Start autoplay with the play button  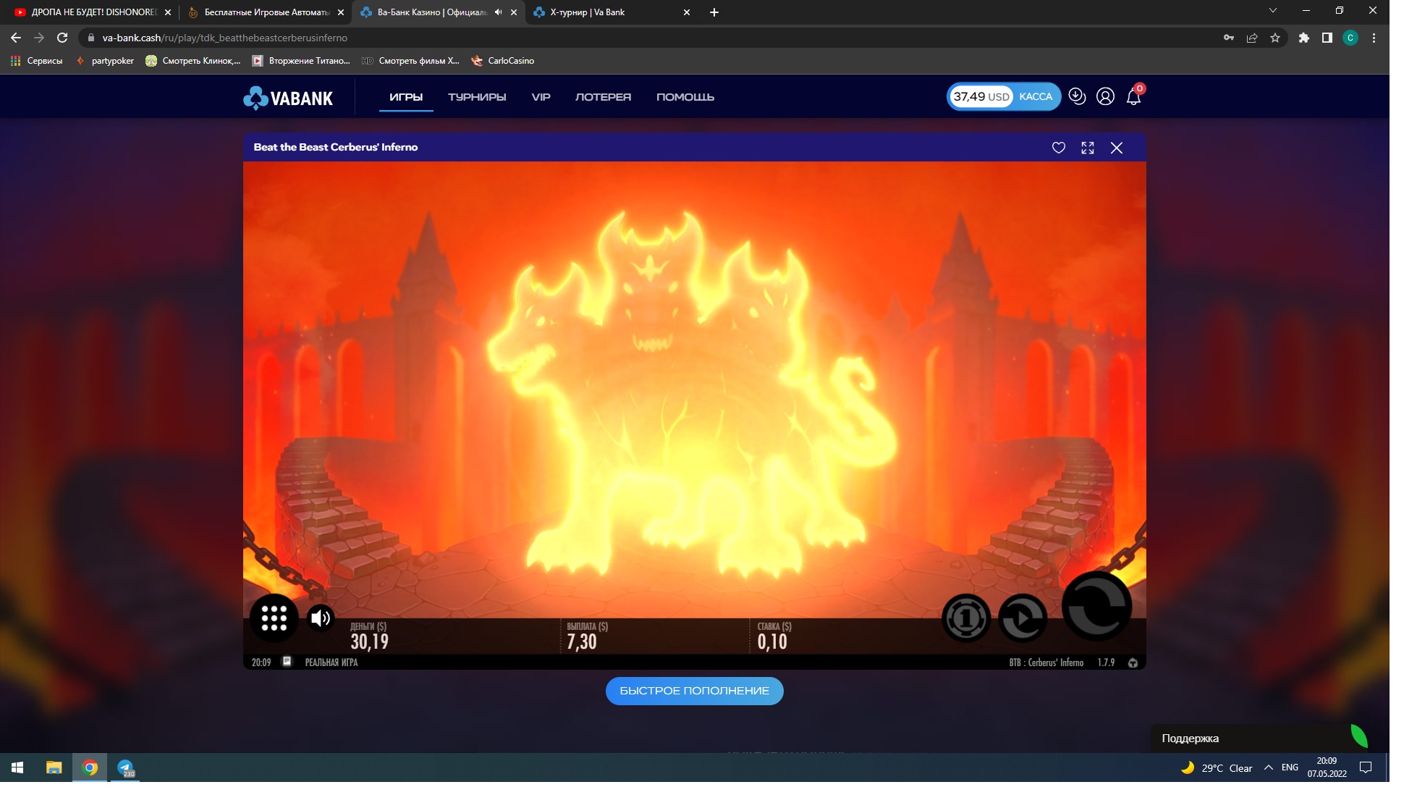(x=1022, y=618)
